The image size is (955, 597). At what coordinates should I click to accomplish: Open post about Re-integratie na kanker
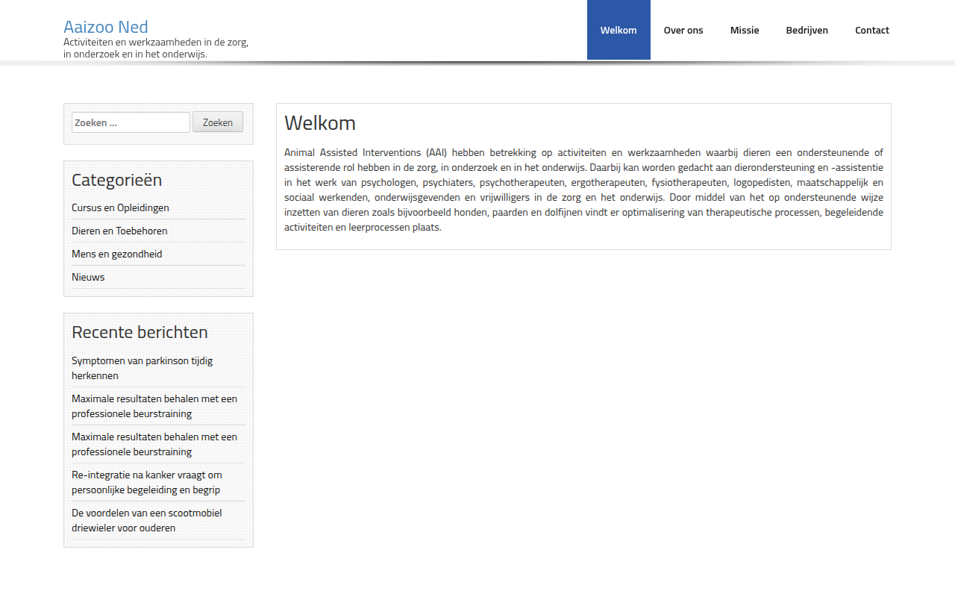coord(147,482)
